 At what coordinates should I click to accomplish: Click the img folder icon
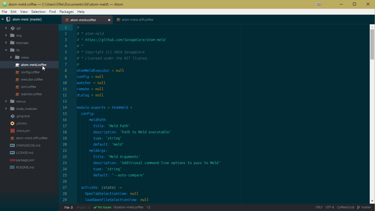coord(12,35)
